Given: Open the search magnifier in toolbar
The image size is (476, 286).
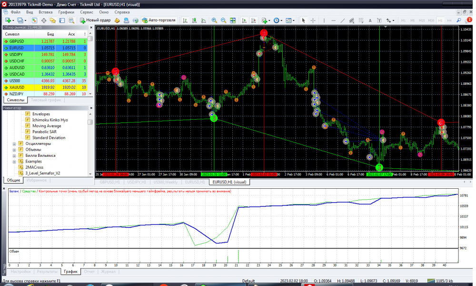Looking at the screenshot, I should [459, 20].
